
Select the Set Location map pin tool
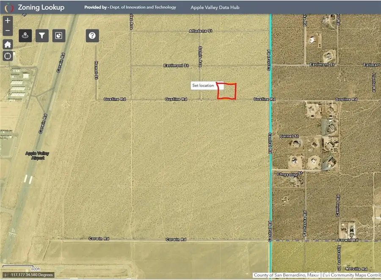click(25, 35)
